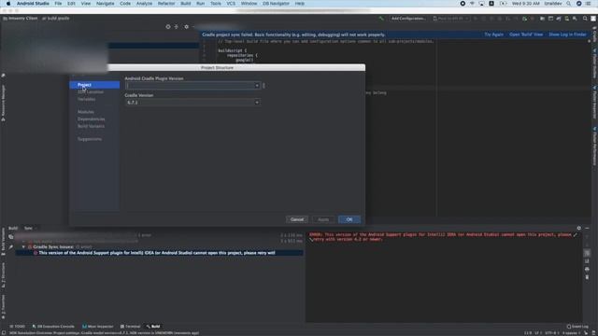The image size is (598, 336).
Task: Open the TODO tool window tab
Action: click(x=17, y=327)
